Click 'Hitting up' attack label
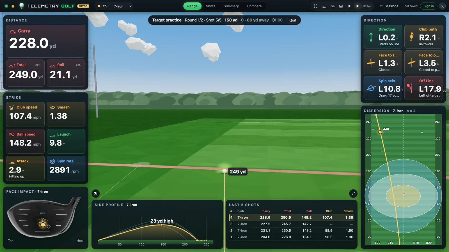The image size is (449, 252). [x=16, y=176]
